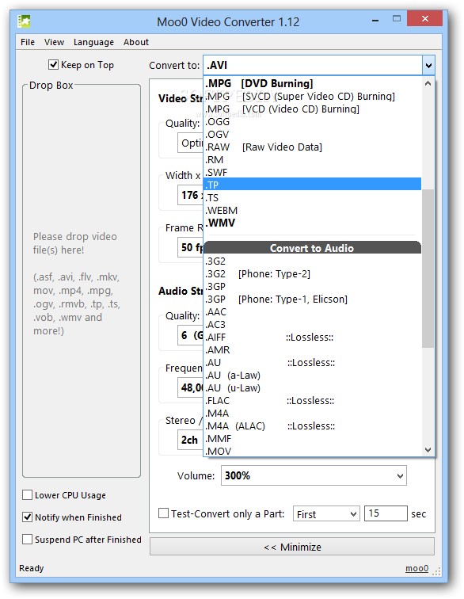Click the Moo0 app icon in title bar
The image size is (464, 599).
(24, 21)
